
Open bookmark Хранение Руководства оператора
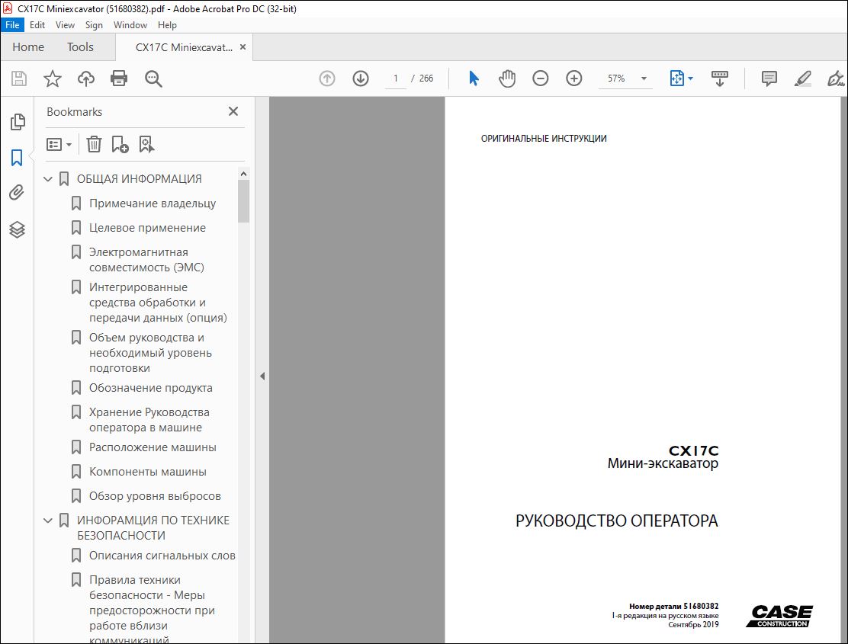coord(149,420)
